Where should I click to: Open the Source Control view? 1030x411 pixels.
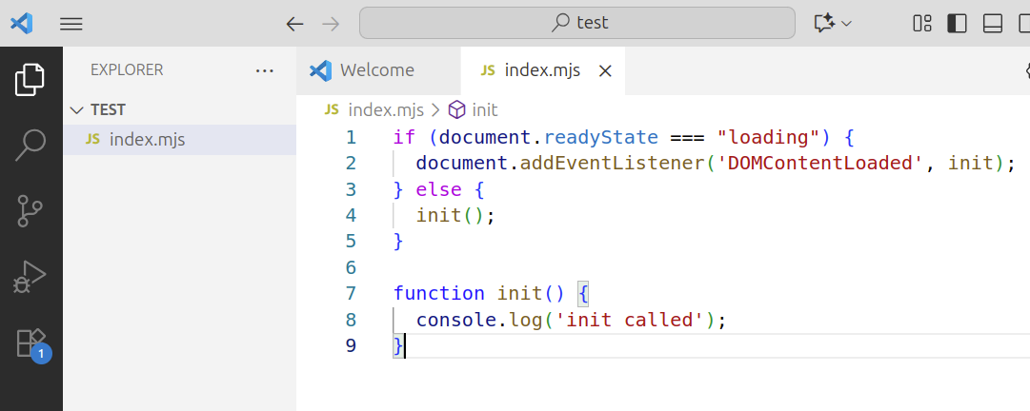[x=30, y=210]
